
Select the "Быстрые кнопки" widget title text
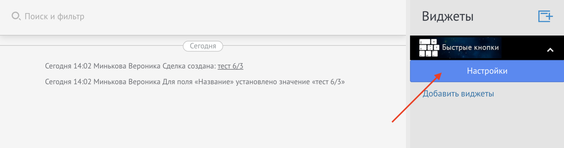(x=470, y=48)
